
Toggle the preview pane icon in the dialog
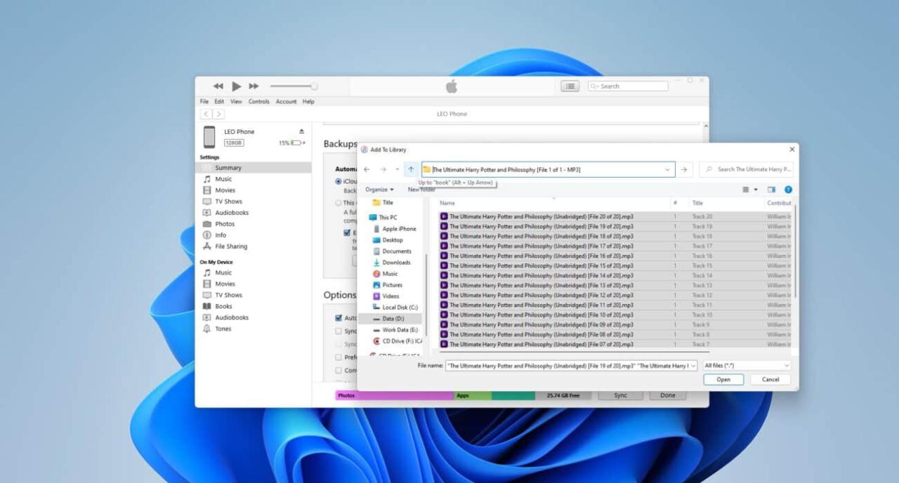coord(771,190)
